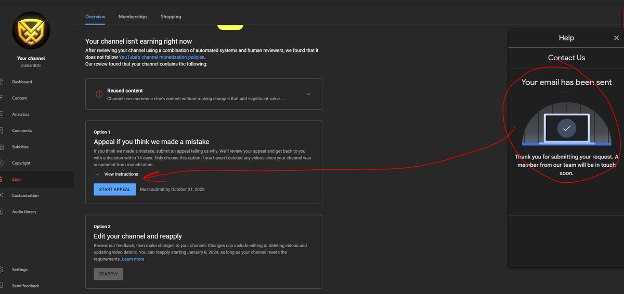Open the Dashboard sidebar item

pyautogui.click(x=22, y=82)
